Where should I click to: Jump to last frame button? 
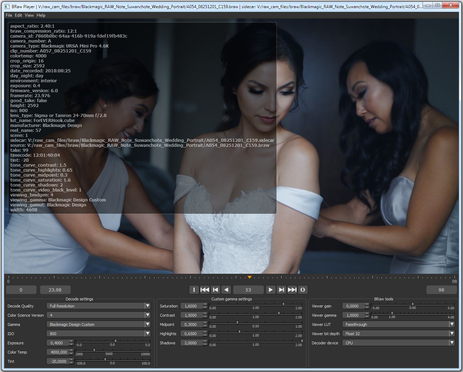pos(292,290)
